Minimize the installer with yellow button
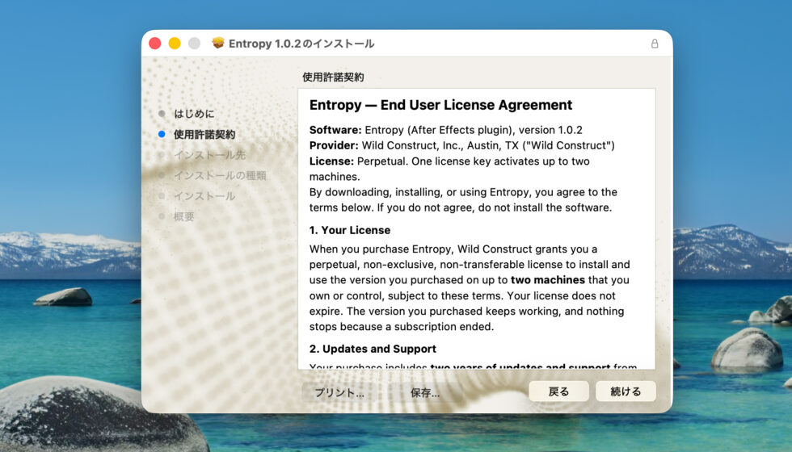This screenshot has width=792, height=452. 175,44
